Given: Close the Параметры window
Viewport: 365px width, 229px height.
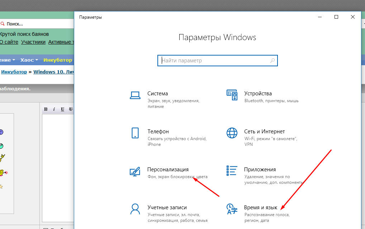Looking at the screenshot, I should (x=353, y=17).
